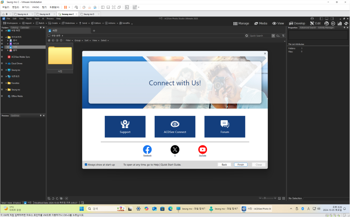Click the Facebook icon in the dialog
The image size is (350, 217).
(x=147, y=150)
